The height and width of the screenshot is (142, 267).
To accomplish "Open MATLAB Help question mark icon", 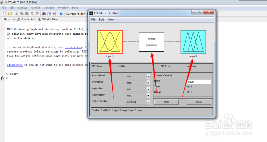I will 61,14.
